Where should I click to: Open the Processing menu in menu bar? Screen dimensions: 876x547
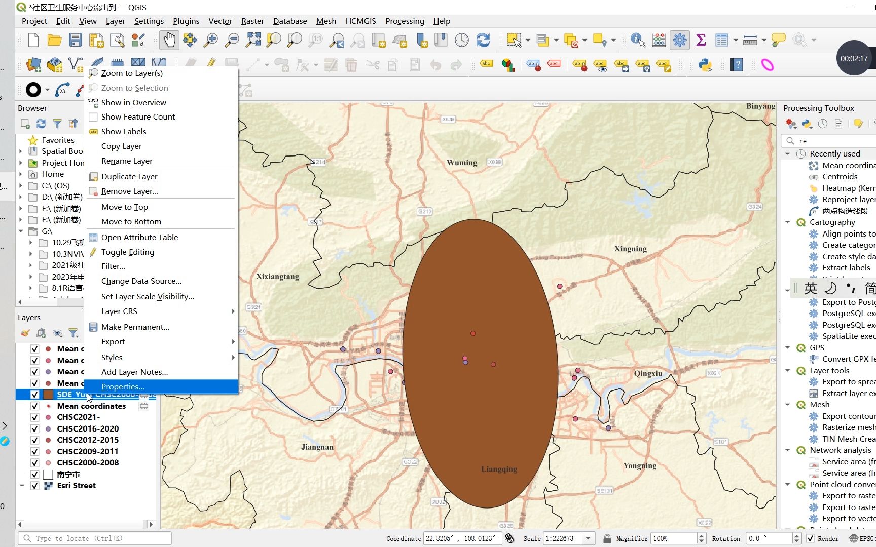tap(404, 21)
